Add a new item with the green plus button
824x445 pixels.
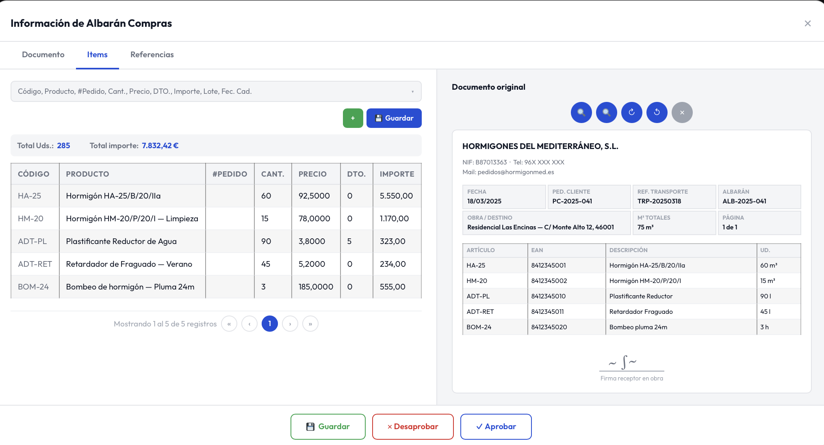pos(353,118)
